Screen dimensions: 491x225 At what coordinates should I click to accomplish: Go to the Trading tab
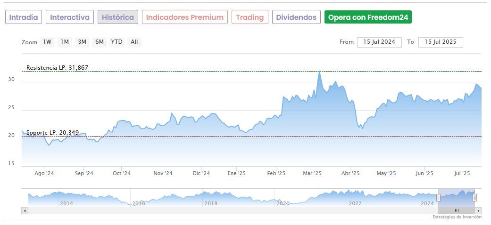[x=250, y=17]
